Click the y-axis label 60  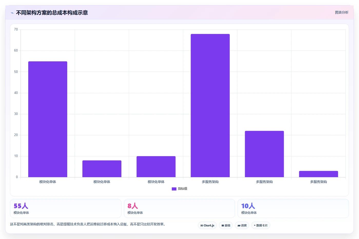[x=16, y=51]
